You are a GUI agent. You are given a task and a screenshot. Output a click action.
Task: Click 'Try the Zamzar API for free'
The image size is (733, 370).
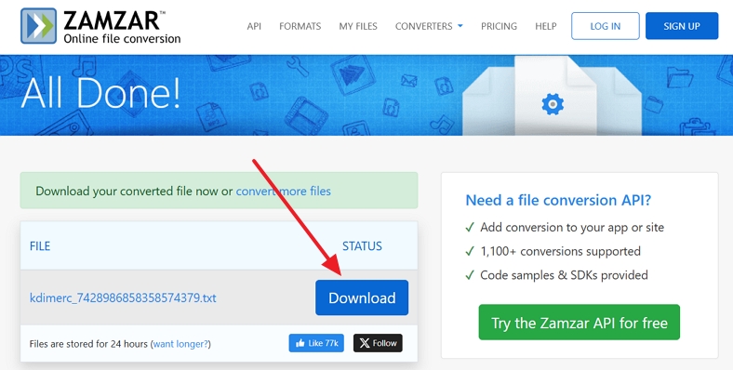(x=580, y=323)
